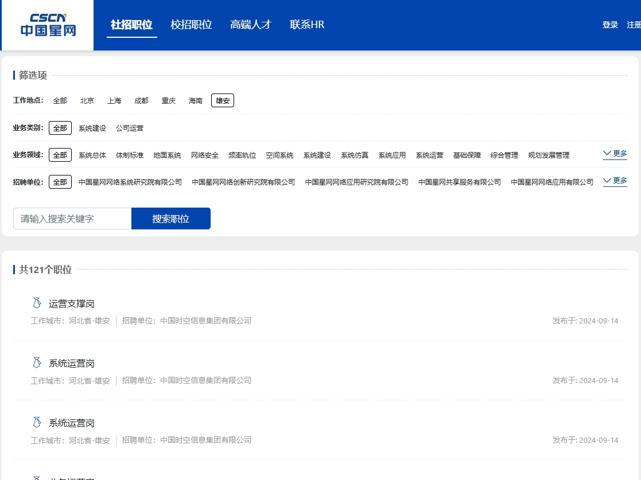Filter by 中国星网网络应用研究院有限公司
The image size is (641, 480).
coord(356,182)
